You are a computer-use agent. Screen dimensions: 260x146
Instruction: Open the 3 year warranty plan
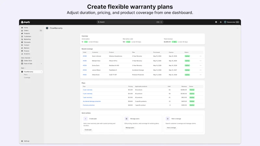click(87, 90)
